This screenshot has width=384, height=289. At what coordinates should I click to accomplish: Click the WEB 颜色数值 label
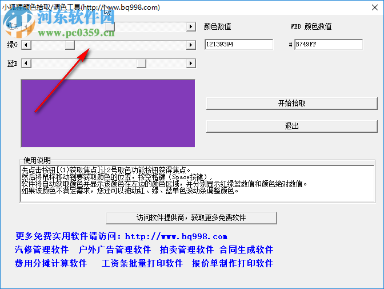[x=311, y=26]
